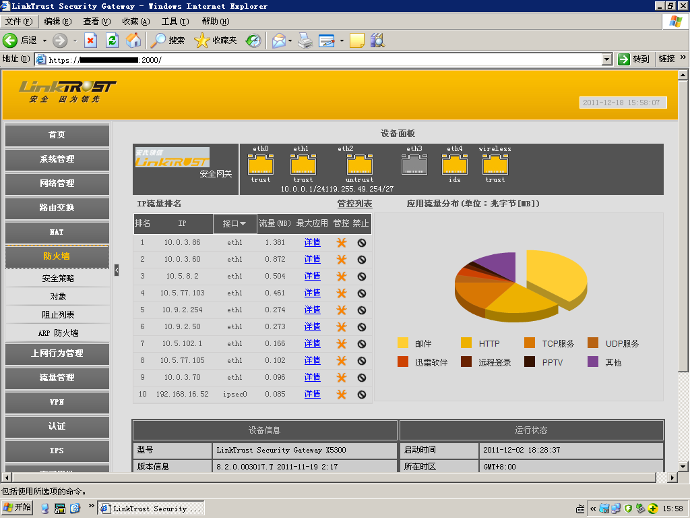Click the Edit page toolbar icon

click(x=327, y=40)
